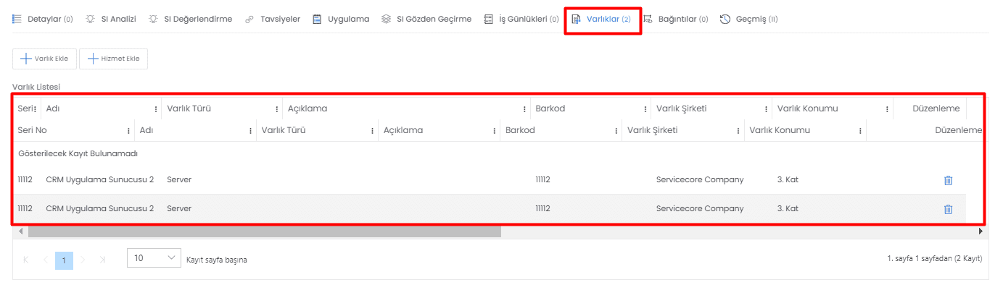This screenshot has width=1003, height=298.
Task: Select page 1 in the pager
Action: tap(64, 260)
